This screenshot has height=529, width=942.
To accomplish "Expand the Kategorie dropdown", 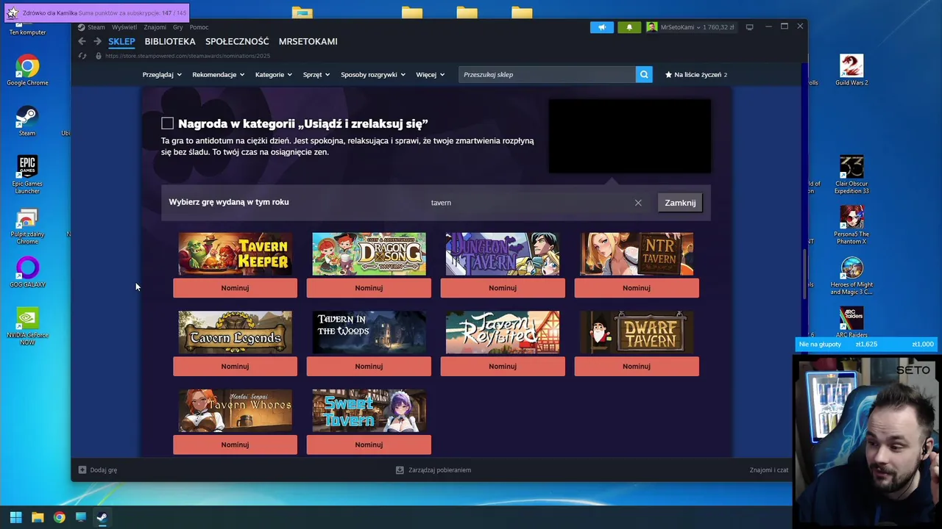I will (273, 74).
